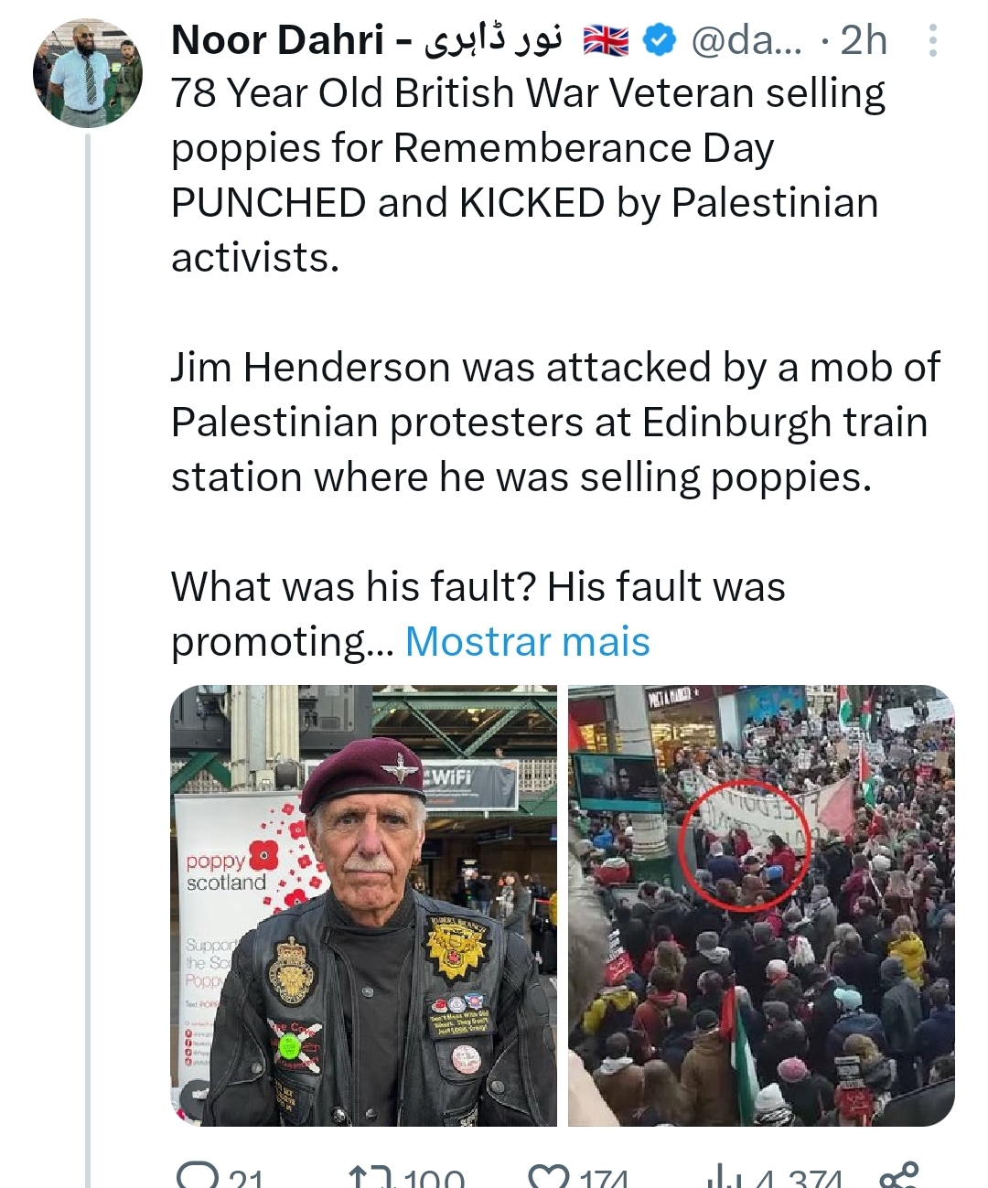This screenshot has width=988, height=1188.
Task: Open Noor Dahri's profile avatar
Action: point(88,72)
